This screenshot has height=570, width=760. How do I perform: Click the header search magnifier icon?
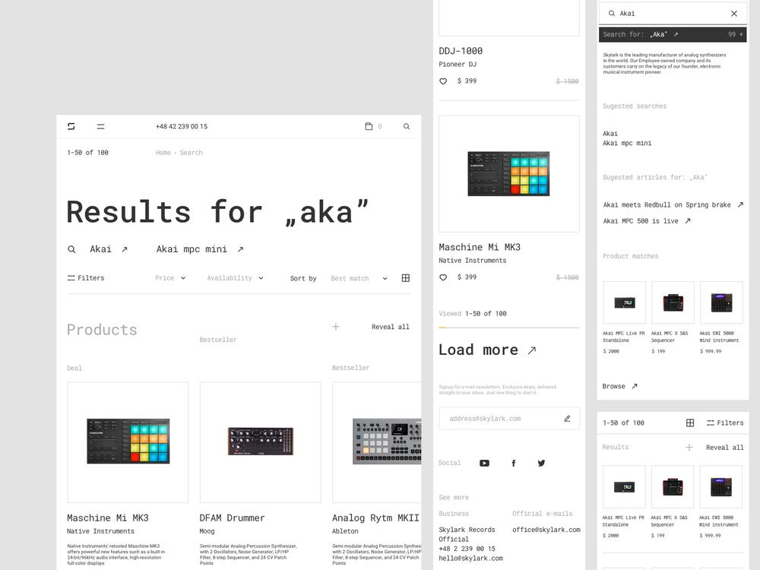point(407,127)
